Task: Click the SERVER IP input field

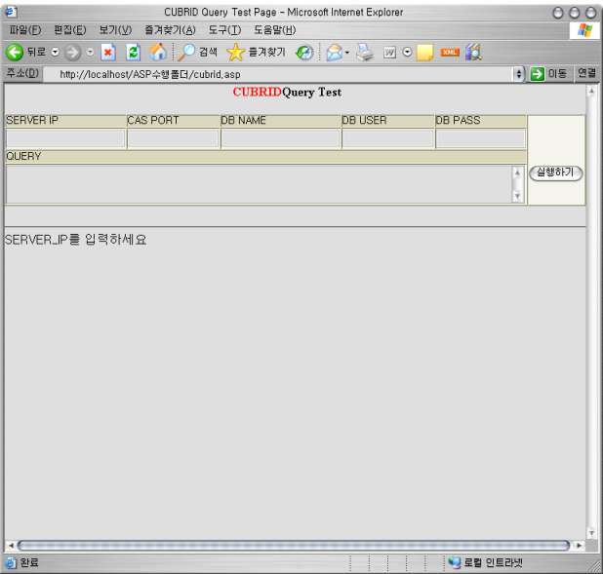Action: [x=65, y=138]
